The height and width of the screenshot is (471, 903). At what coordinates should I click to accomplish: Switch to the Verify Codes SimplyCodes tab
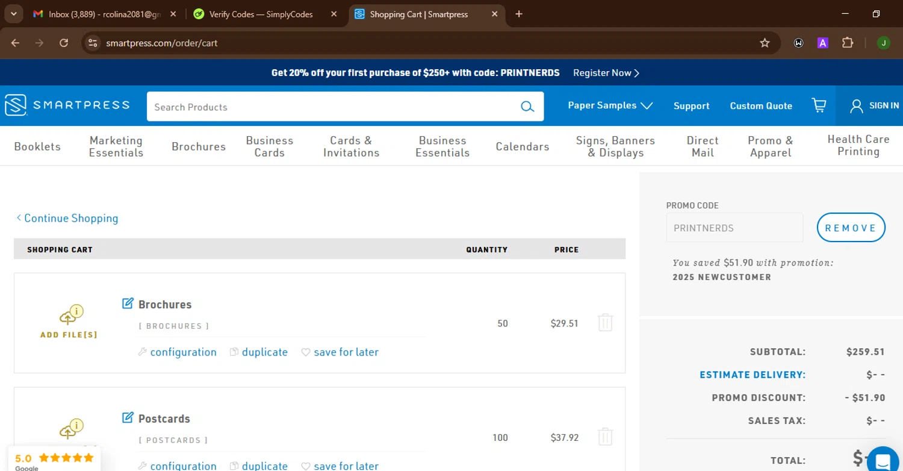tap(261, 14)
